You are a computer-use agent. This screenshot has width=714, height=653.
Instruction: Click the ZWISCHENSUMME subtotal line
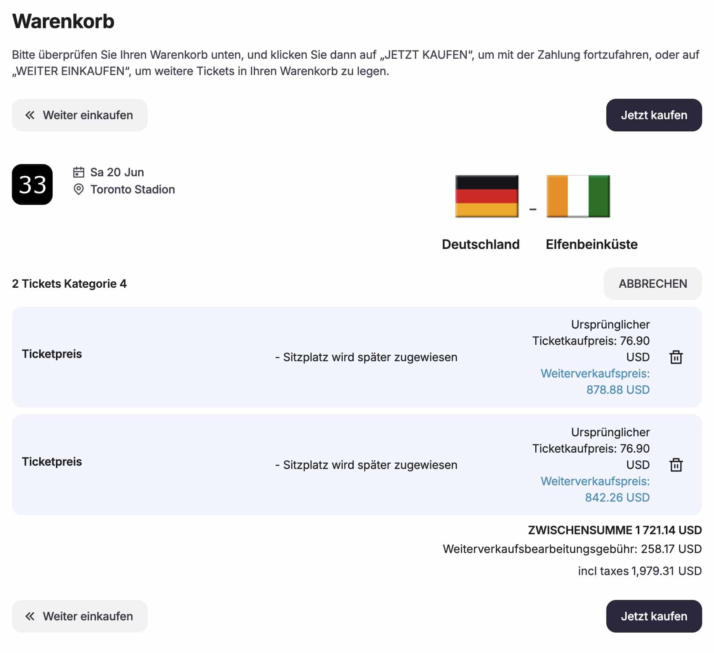tap(614, 530)
